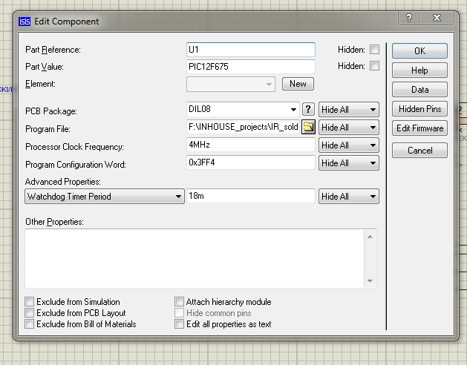Check Attach hierarchy module option

pos(179,302)
